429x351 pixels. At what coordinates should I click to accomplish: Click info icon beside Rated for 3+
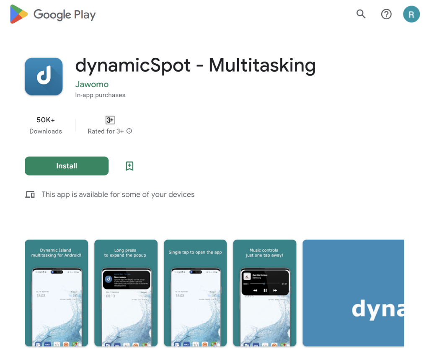tap(129, 131)
